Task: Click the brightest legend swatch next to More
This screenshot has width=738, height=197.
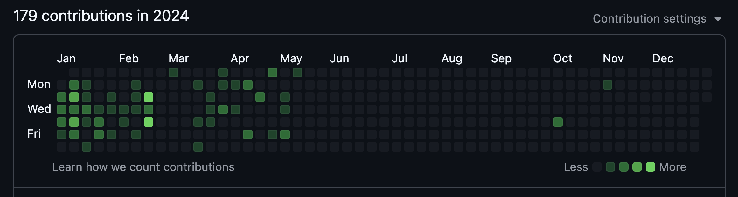Action: coord(651,167)
